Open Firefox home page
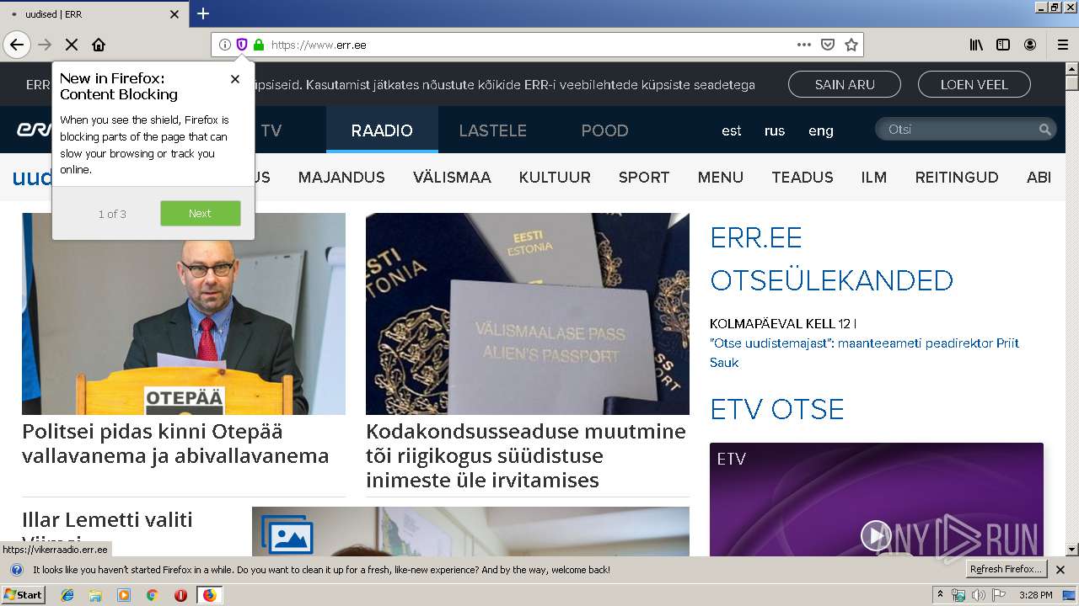The height and width of the screenshot is (606, 1079). (99, 45)
